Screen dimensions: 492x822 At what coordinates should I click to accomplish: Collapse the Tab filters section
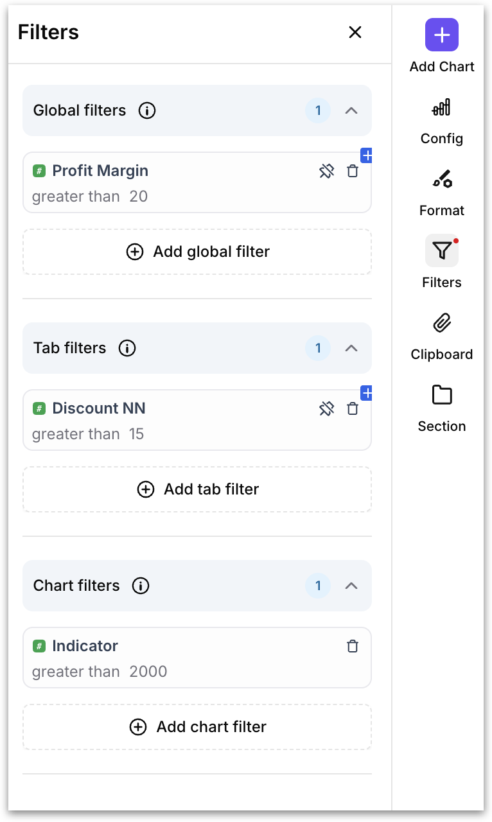coord(351,348)
